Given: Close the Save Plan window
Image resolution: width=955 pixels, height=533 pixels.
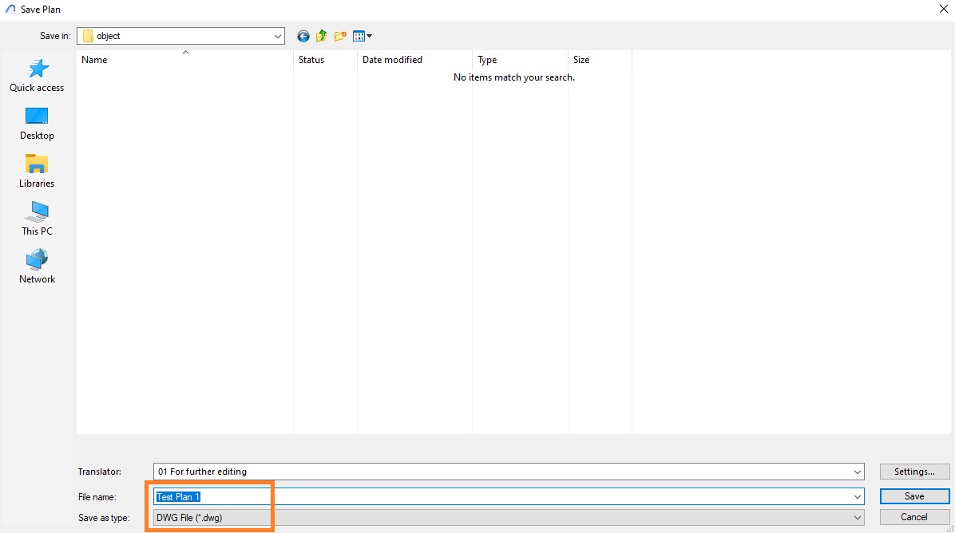Looking at the screenshot, I should (x=944, y=9).
